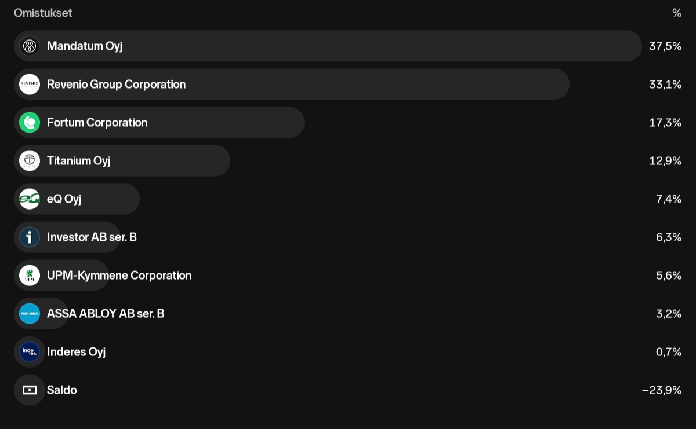Open UPM-Kymmene Corporation holding details
Image resolution: width=696 pixels, height=429 pixels.
pos(119,276)
